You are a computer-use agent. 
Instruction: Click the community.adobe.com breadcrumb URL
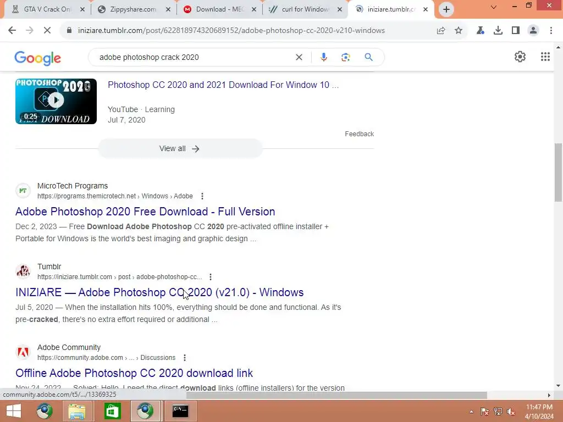106,358
